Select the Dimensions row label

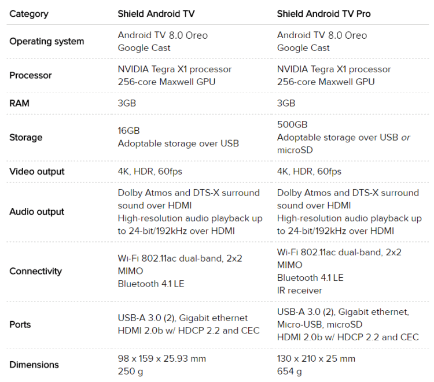point(34,365)
